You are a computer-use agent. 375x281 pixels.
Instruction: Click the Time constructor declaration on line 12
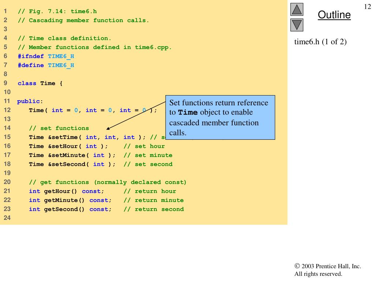click(93, 110)
